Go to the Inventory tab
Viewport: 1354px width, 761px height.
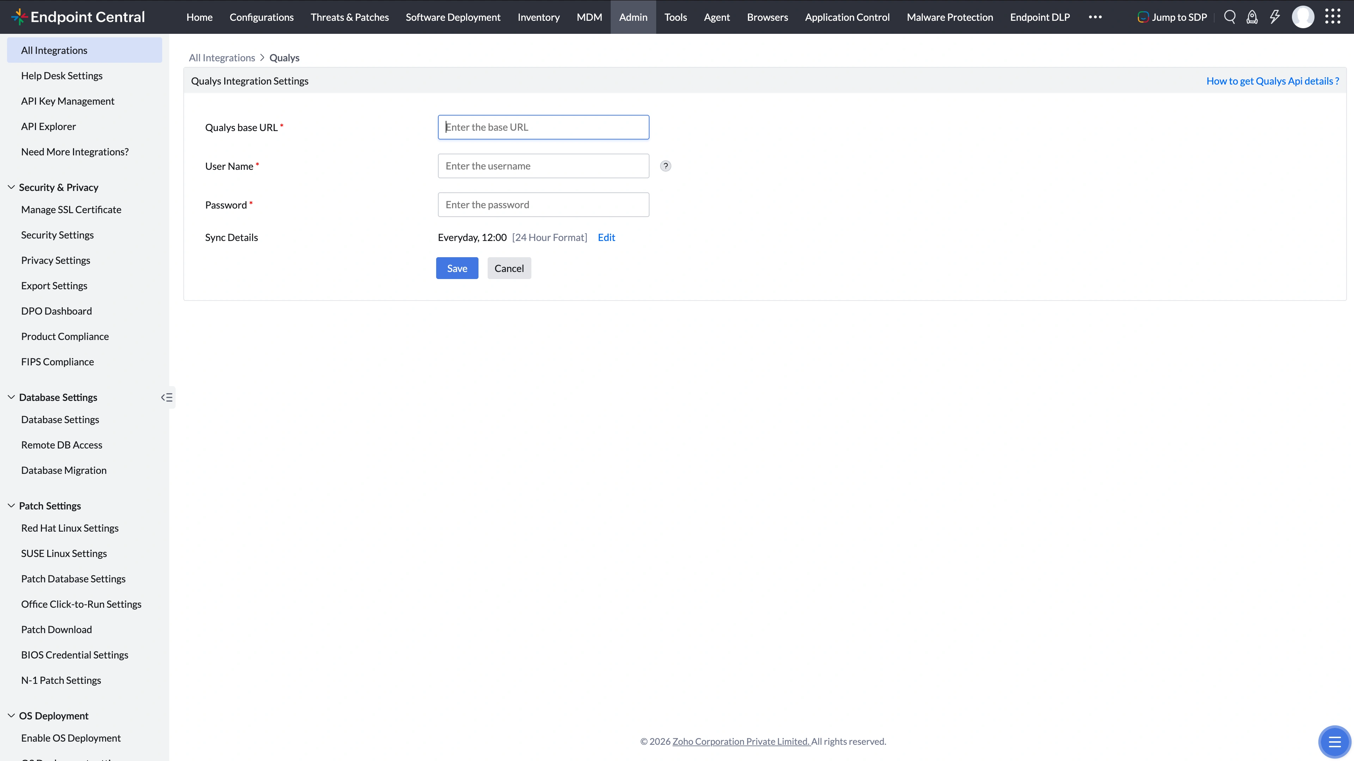538,17
